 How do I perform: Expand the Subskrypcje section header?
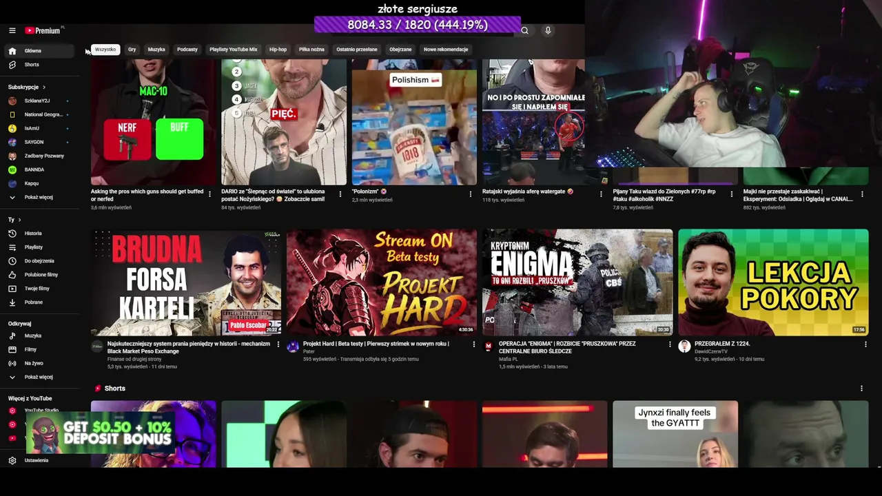(x=27, y=87)
